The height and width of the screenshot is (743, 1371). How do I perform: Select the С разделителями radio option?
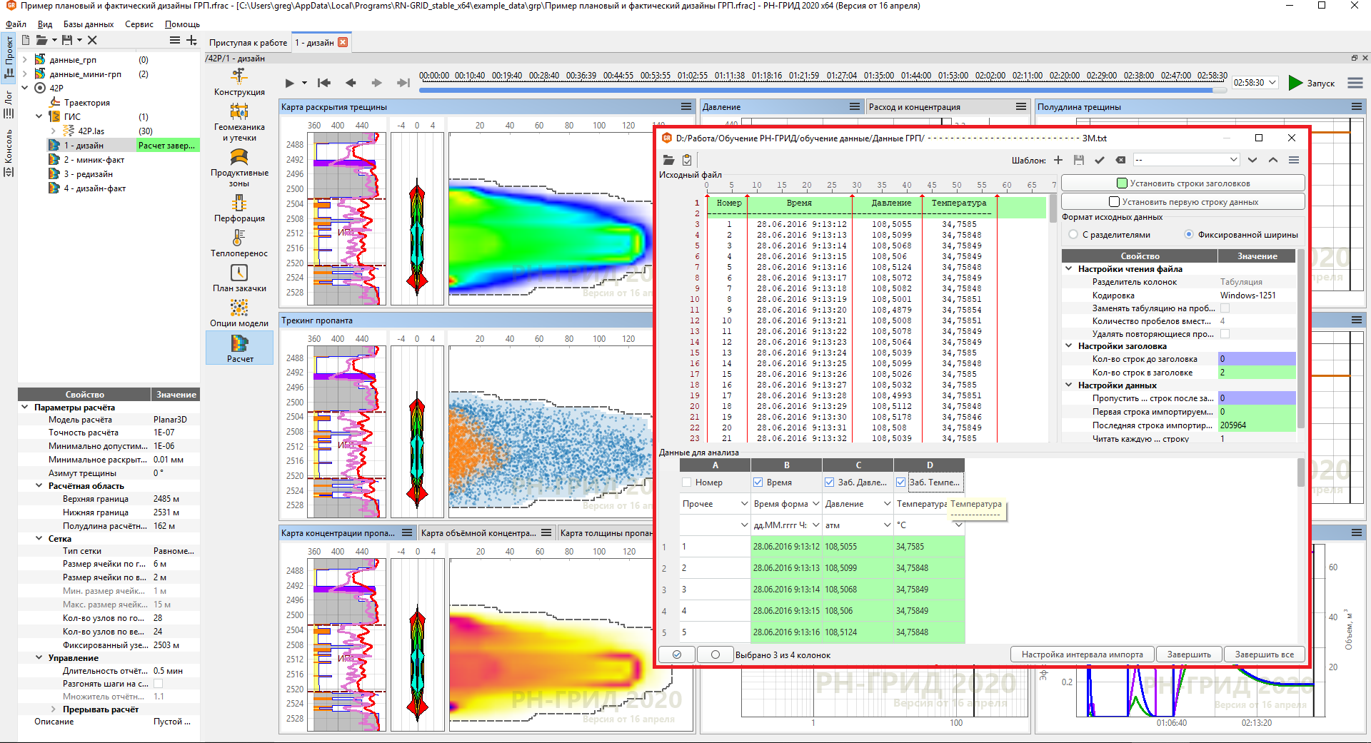pos(1073,234)
